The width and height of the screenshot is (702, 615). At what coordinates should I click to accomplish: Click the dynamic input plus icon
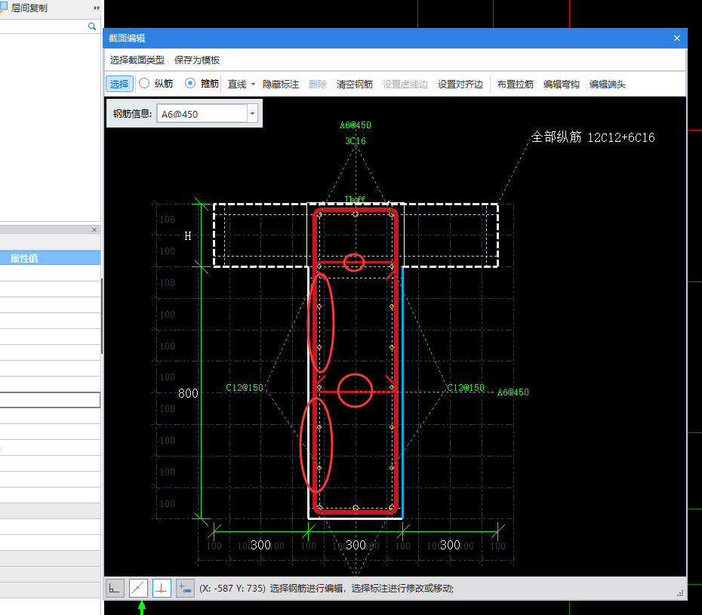pyautogui.click(x=185, y=588)
